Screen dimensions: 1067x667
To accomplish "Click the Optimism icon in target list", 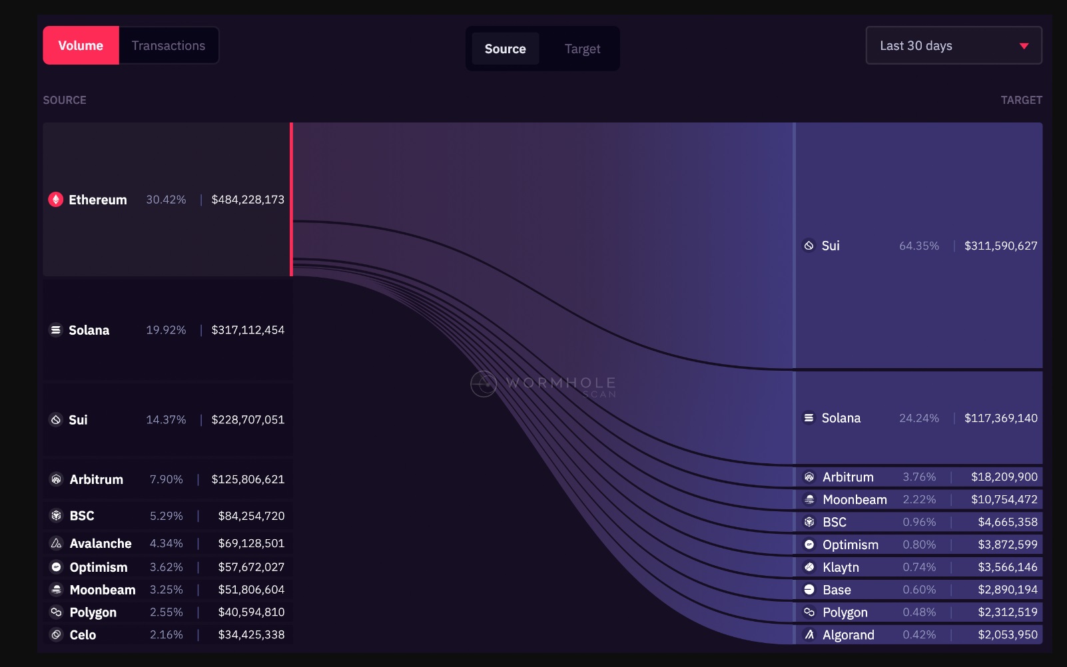I will [x=809, y=545].
